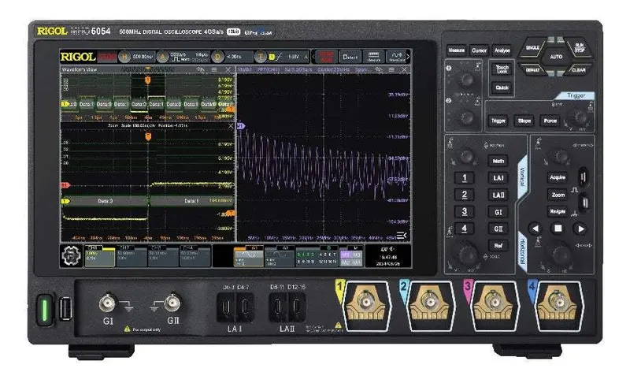
Task: Toggle the LA I logic analyzer key
Action: (x=498, y=178)
